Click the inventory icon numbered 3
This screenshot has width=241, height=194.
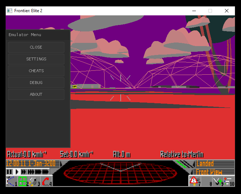click(x=35, y=181)
